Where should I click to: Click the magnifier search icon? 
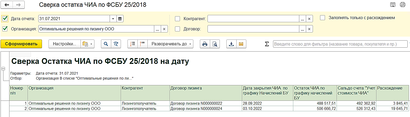point(106,44)
